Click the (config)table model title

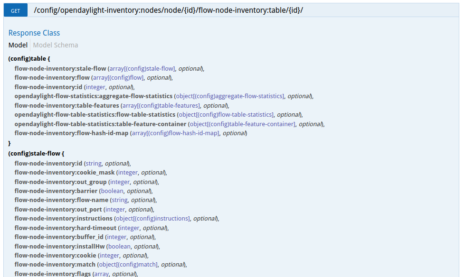[x=29, y=59]
